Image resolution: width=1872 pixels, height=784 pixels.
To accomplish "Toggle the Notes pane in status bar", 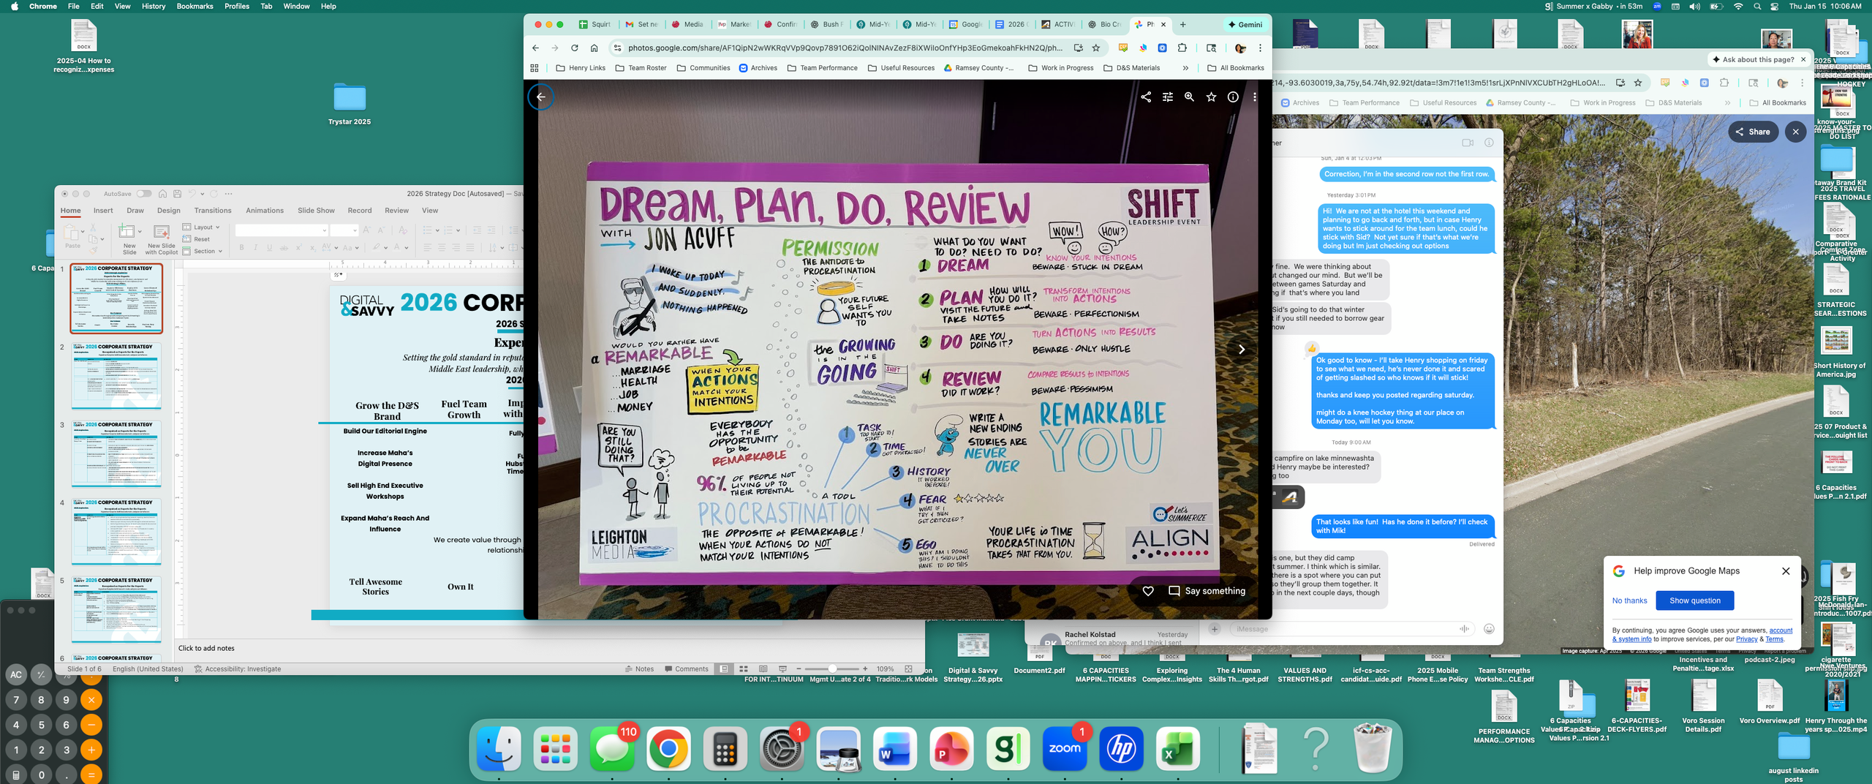I will (x=639, y=669).
